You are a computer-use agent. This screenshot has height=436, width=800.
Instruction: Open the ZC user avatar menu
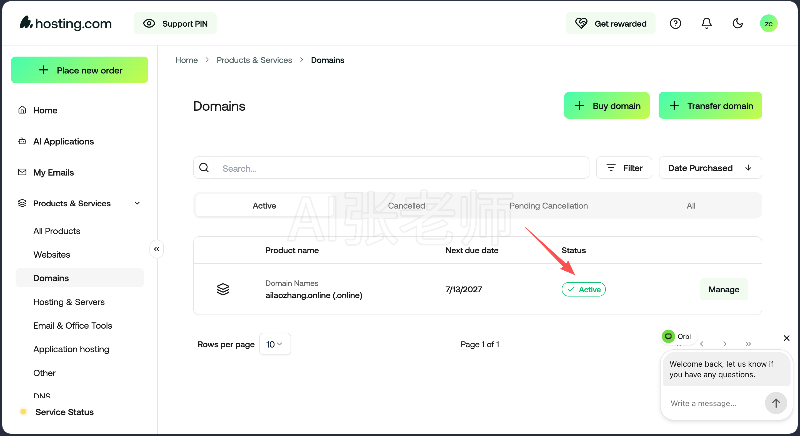769,24
